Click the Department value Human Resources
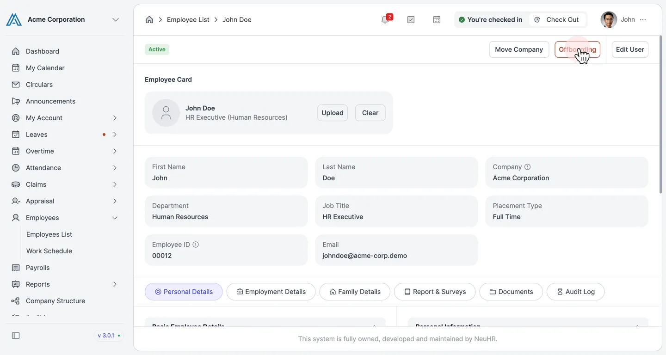 pyautogui.click(x=180, y=217)
